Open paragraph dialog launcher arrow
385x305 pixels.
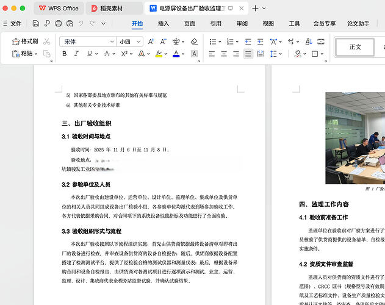point(326,60)
